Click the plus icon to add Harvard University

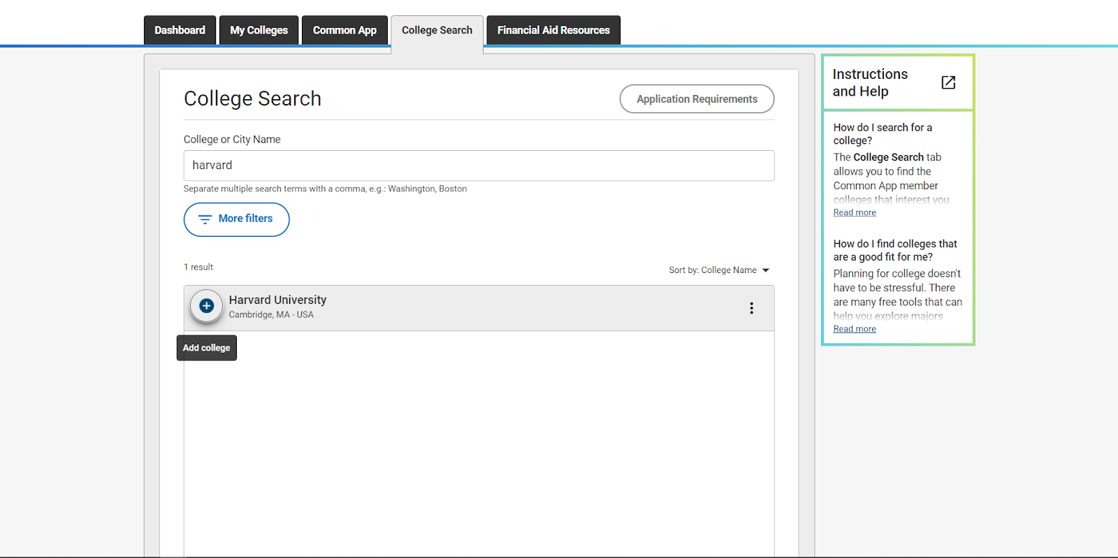(x=206, y=306)
